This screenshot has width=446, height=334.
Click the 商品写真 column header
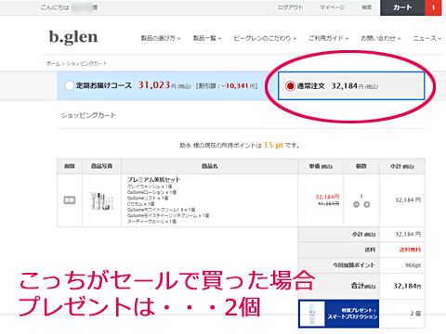point(101,166)
